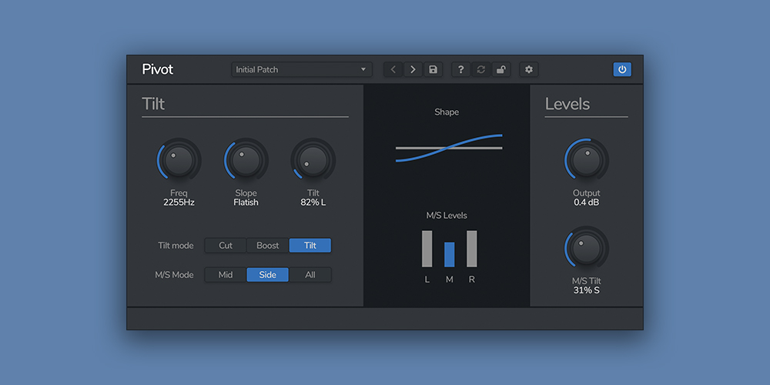Click the next preset arrow
Viewport: 770px width, 385px height.
tap(413, 69)
